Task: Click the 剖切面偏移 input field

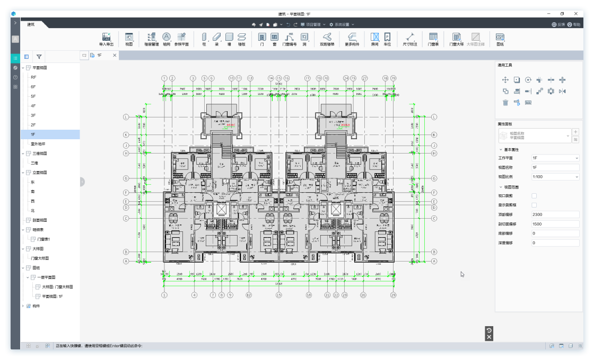Action: tap(555, 224)
